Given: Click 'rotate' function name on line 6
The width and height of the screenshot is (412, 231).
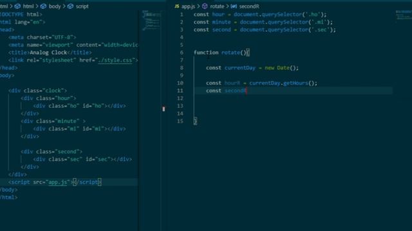Looking at the screenshot, I should pyautogui.click(x=230, y=53).
